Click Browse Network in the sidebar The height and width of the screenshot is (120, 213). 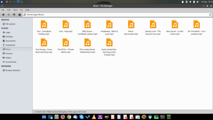[16, 70]
